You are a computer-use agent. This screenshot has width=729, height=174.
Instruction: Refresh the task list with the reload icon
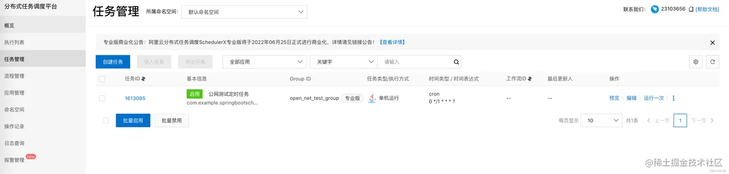(713, 62)
